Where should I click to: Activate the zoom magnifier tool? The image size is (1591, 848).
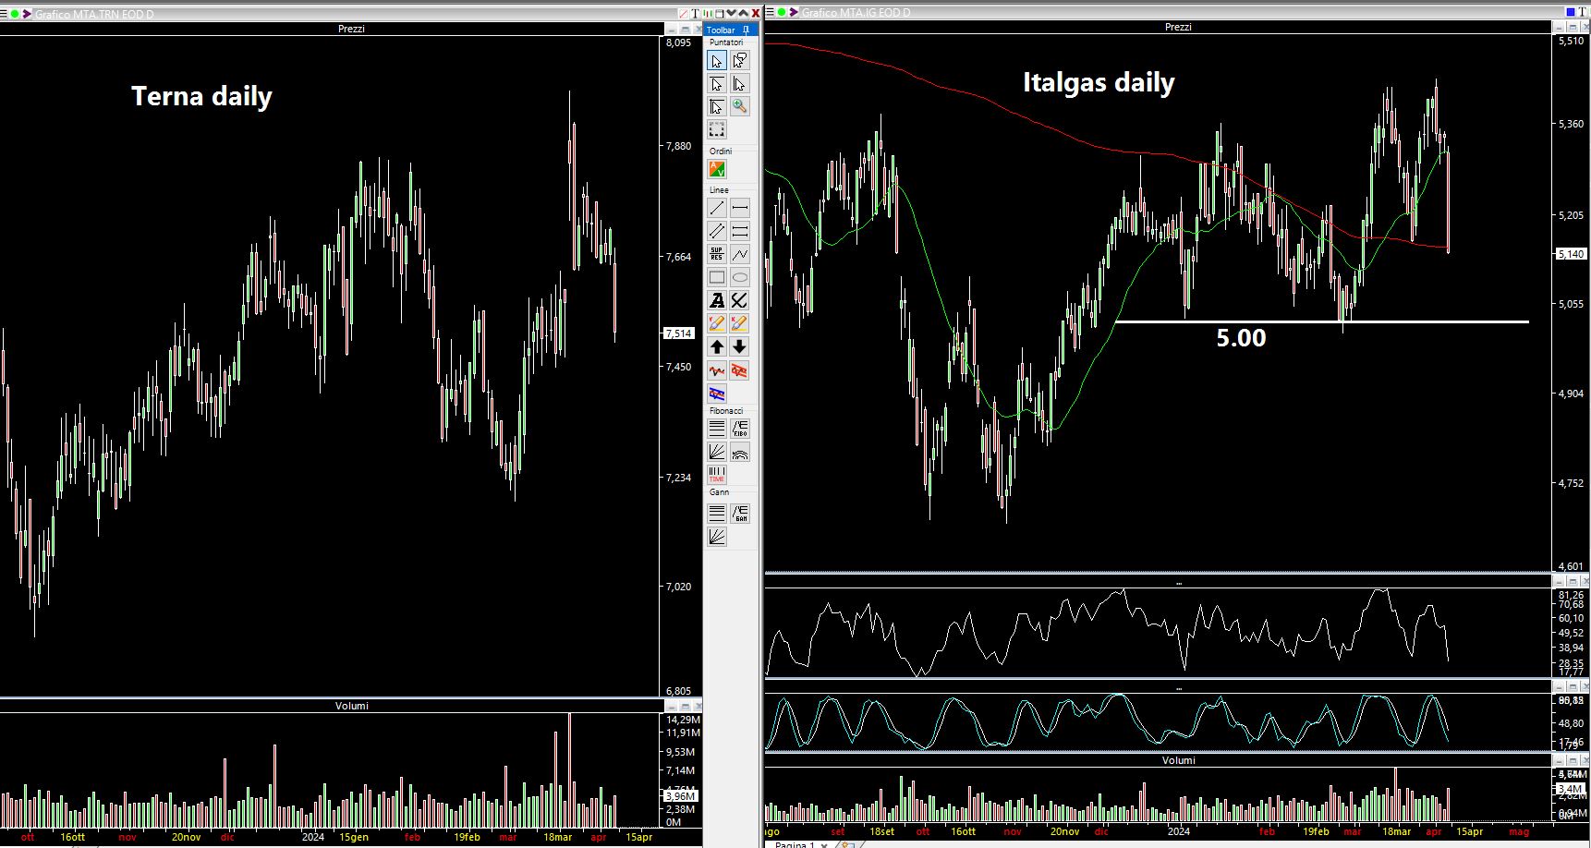coord(740,107)
